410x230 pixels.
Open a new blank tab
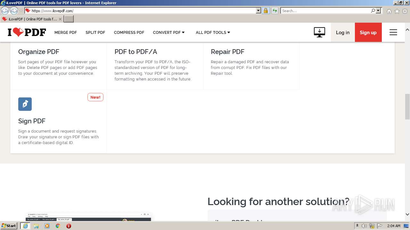[69, 19]
